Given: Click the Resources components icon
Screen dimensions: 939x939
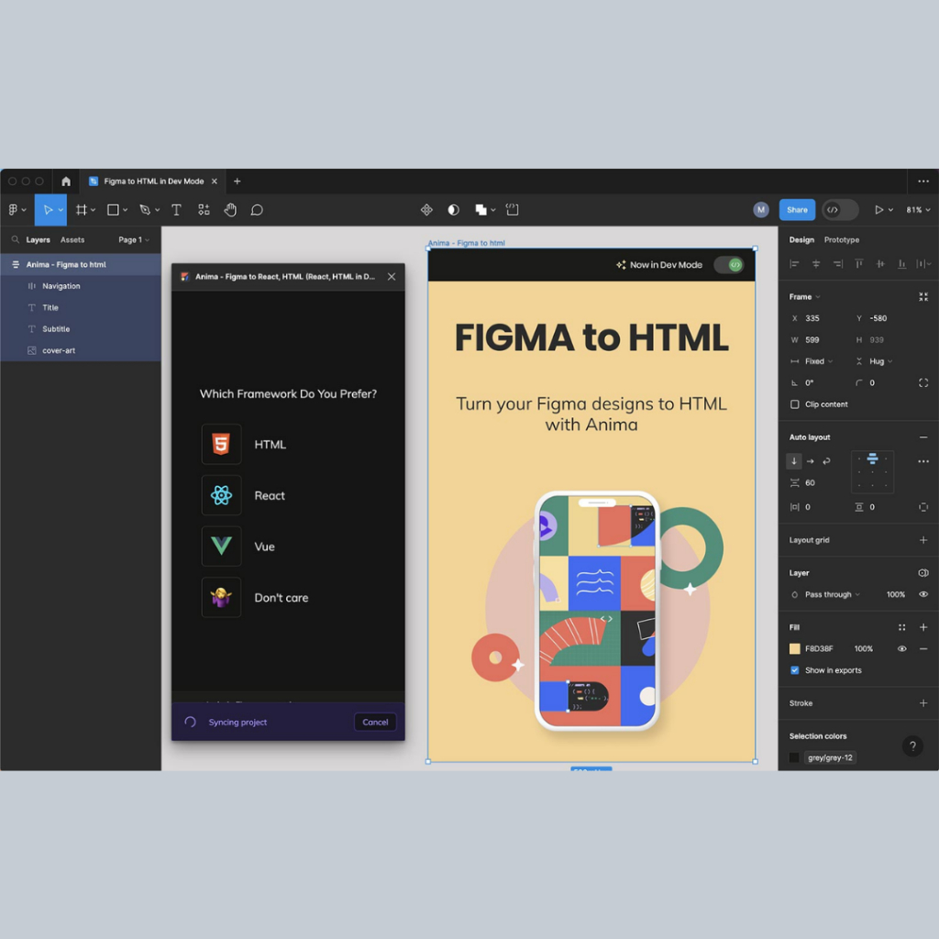Looking at the screenshot, I should coord(204,210).
